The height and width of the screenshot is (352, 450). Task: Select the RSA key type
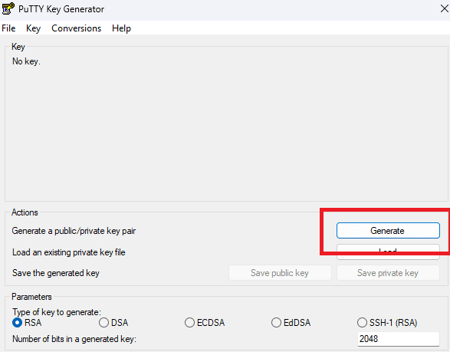(x=27, y=323)
